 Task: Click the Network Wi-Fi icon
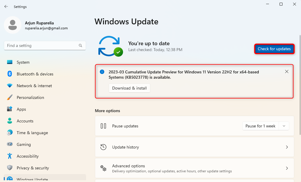[x=10, y=86]
